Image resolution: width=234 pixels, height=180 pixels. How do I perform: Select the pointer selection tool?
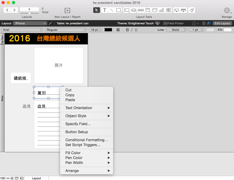97,10
